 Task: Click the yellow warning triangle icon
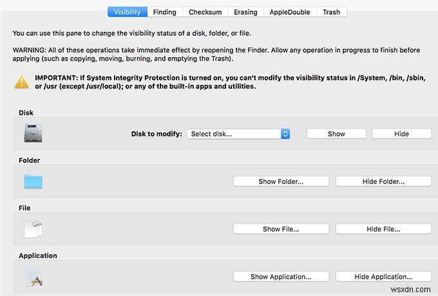point(23,82)
